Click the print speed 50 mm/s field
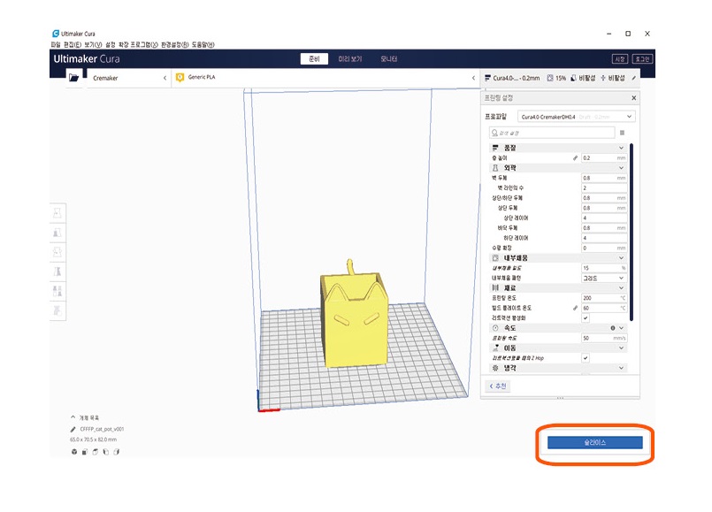 604,338
